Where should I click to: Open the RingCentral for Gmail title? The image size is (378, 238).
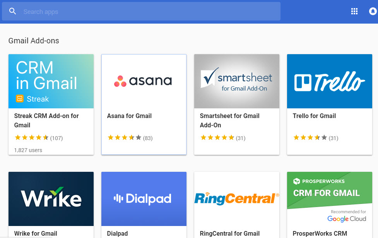point(229,233)
